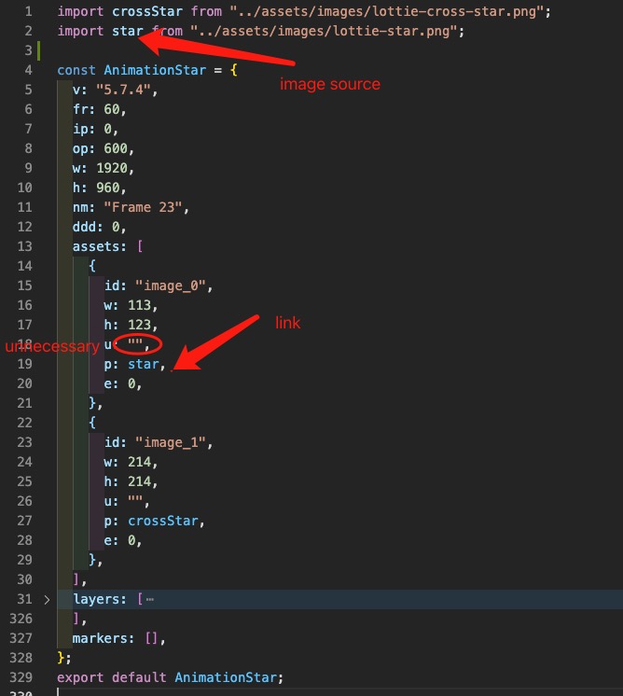
Task: Click the export keyword on line 329
Action: pos(80,677)
